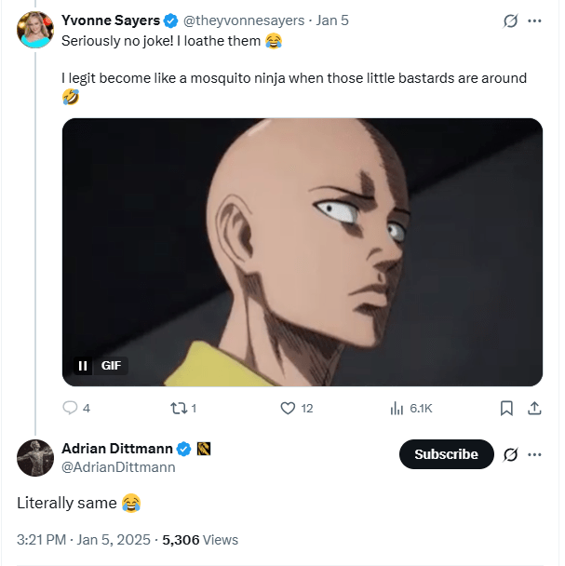The height and width of the screenshot is (566, 565).
Task: View analytics showing 6.1K views
Action: (397, 408)
